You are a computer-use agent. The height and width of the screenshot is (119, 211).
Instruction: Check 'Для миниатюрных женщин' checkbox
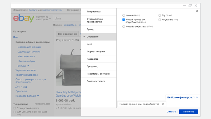pos(15,112)
